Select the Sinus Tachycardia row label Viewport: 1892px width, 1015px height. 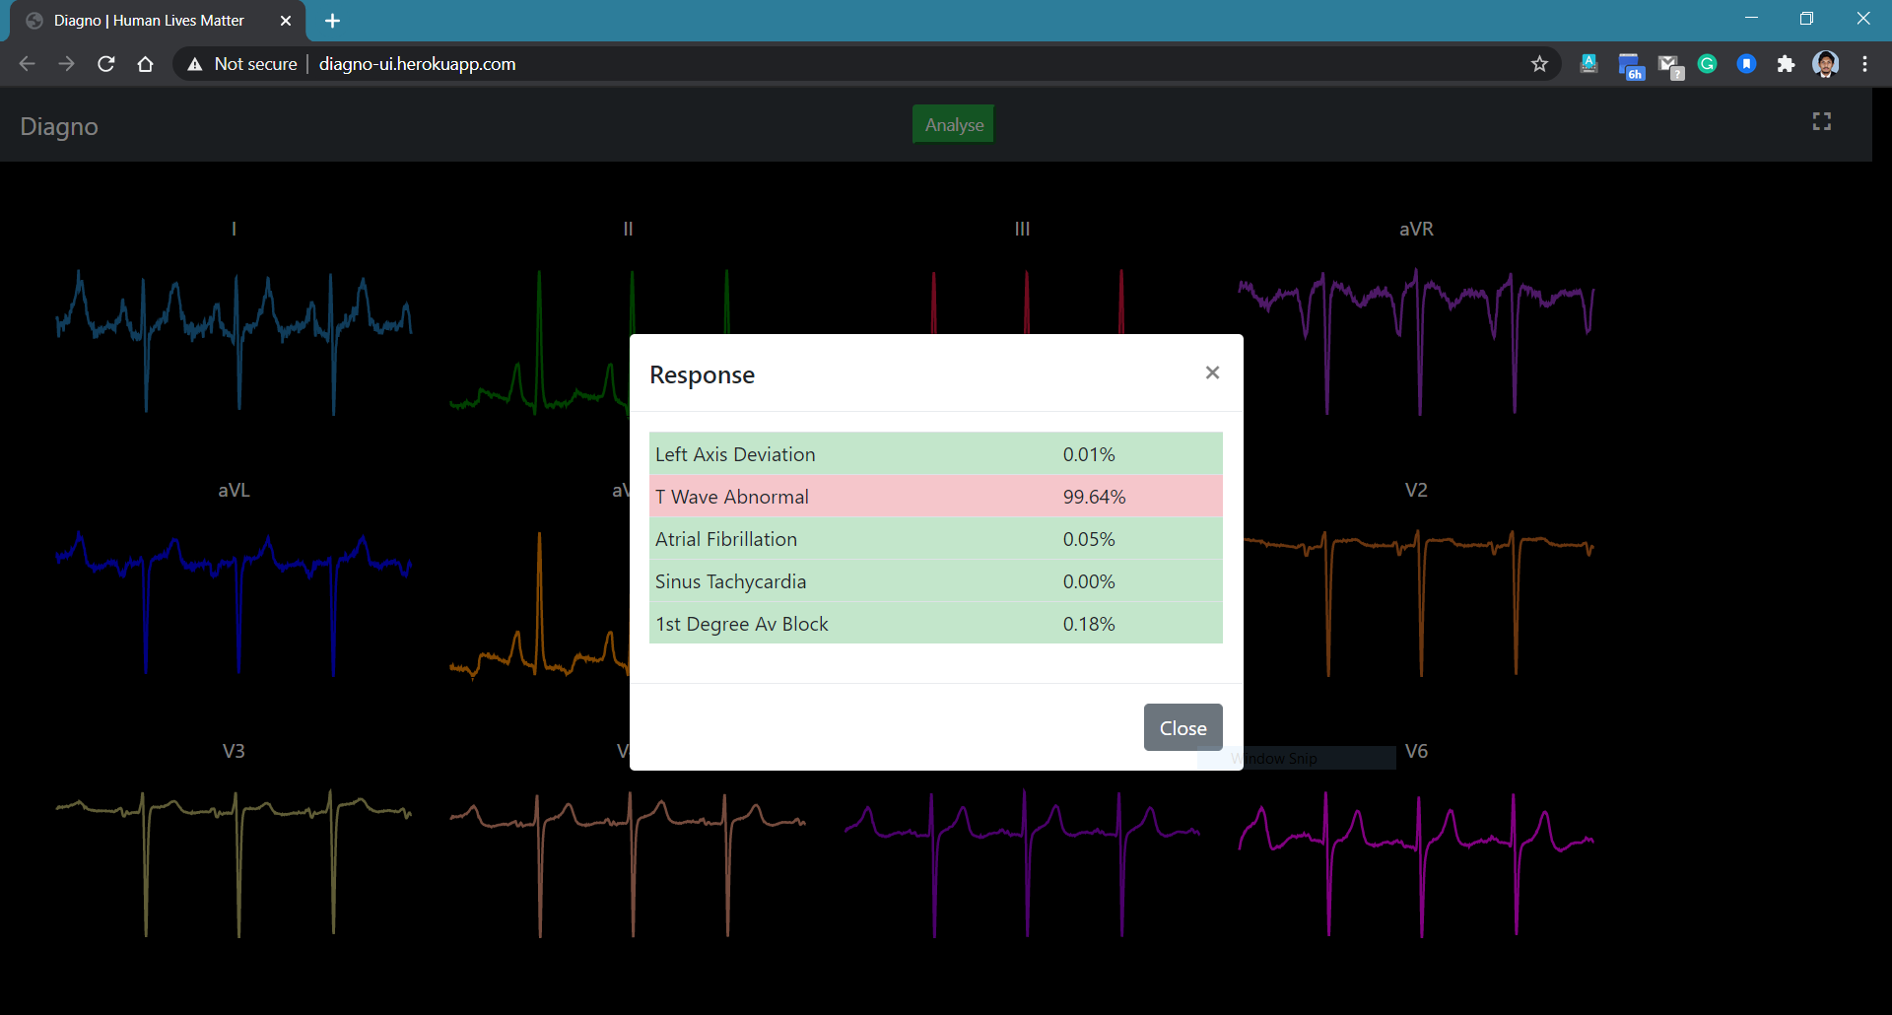(x=731, y=581)
